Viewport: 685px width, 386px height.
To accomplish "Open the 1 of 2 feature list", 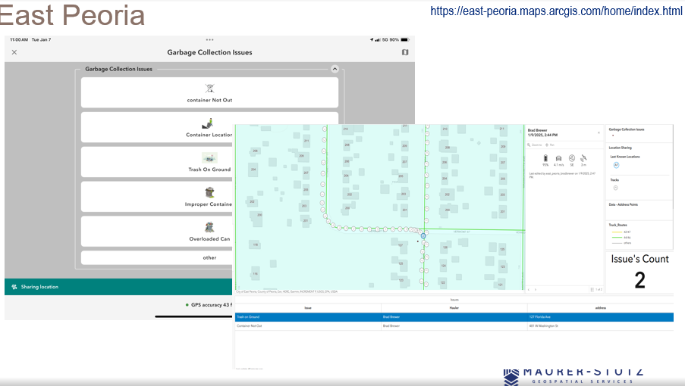I will 596,289.
